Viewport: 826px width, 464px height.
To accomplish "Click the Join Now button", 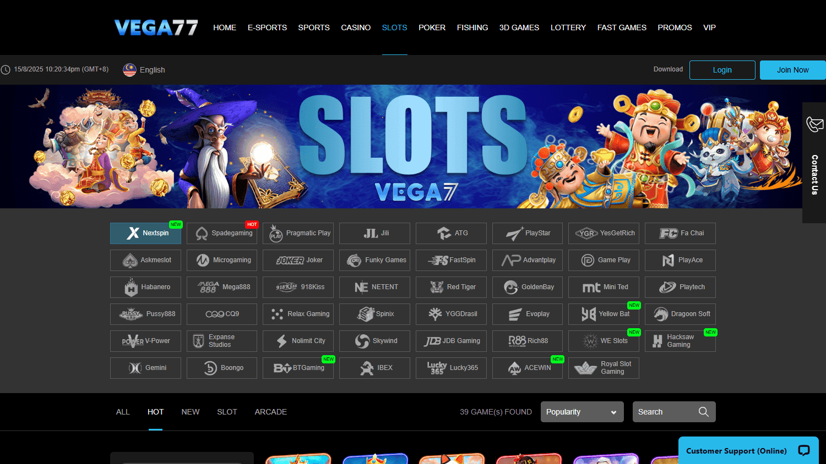I will pos(792,70).
